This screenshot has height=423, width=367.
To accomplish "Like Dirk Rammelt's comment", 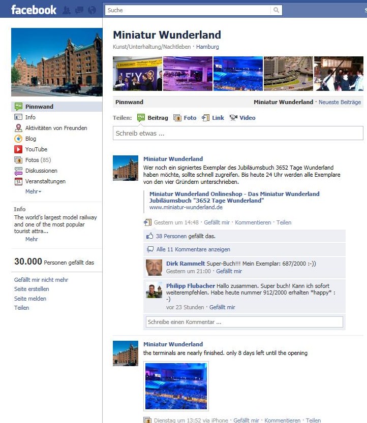I will click(229, 271).
